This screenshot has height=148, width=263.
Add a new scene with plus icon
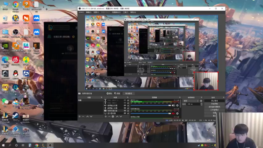pos(80,116)
